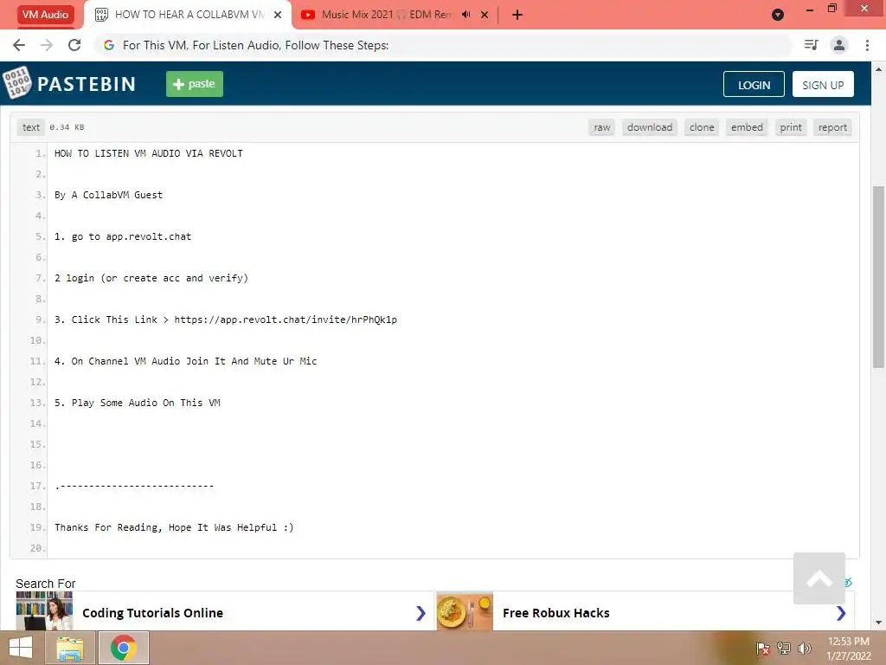Viewport: 886px width, 665px height.
Task: Click the ad info icon near the ads
Action: click(x=848, y=582)
